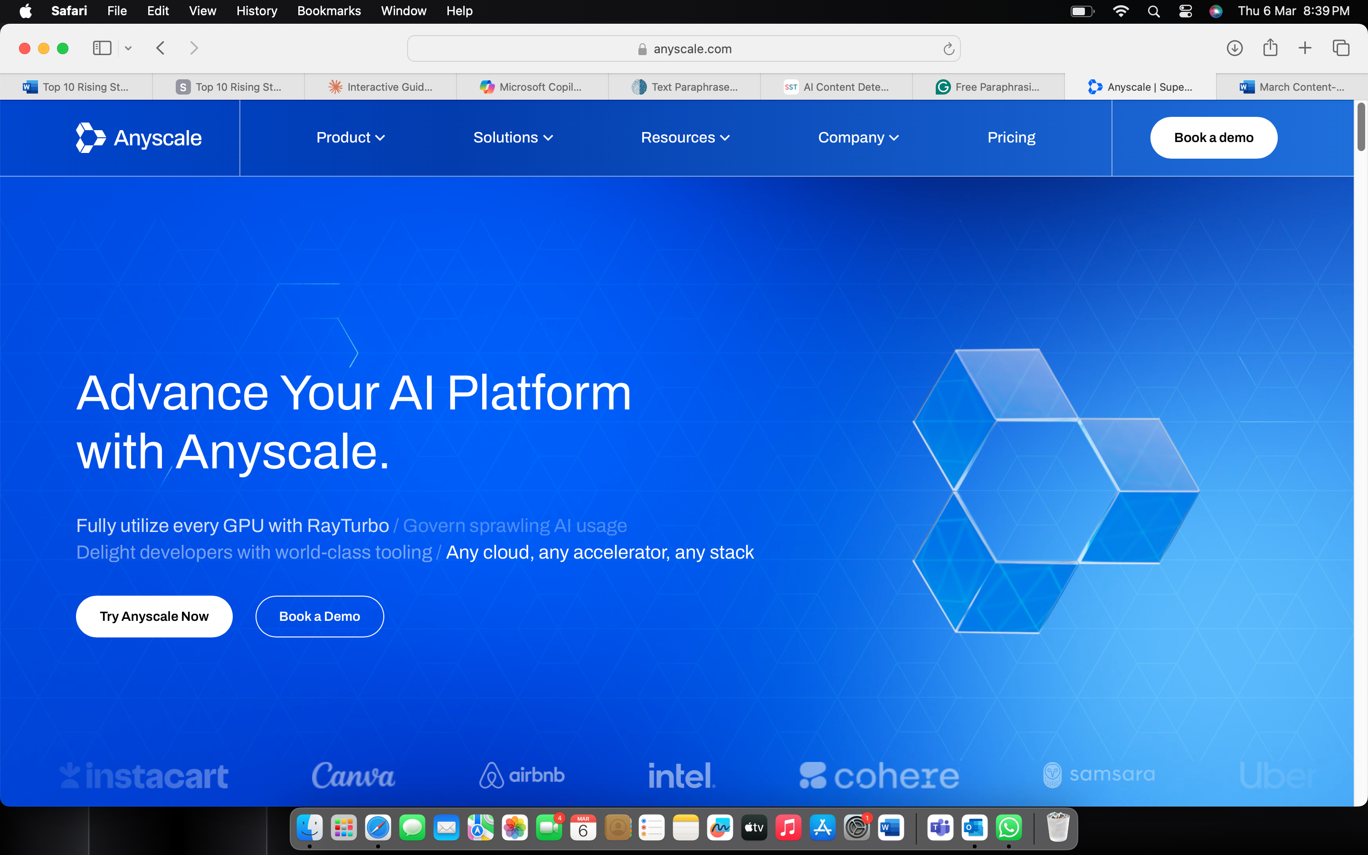
Task: Click the anyscale.com address bar
Action: (684, 49)
